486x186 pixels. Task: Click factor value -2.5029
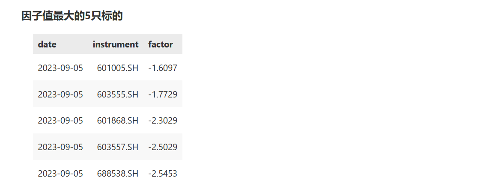pos(163,147)
